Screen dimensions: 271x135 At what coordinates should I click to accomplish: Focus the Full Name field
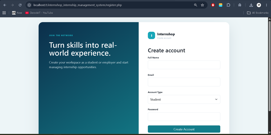click(184, 65)
